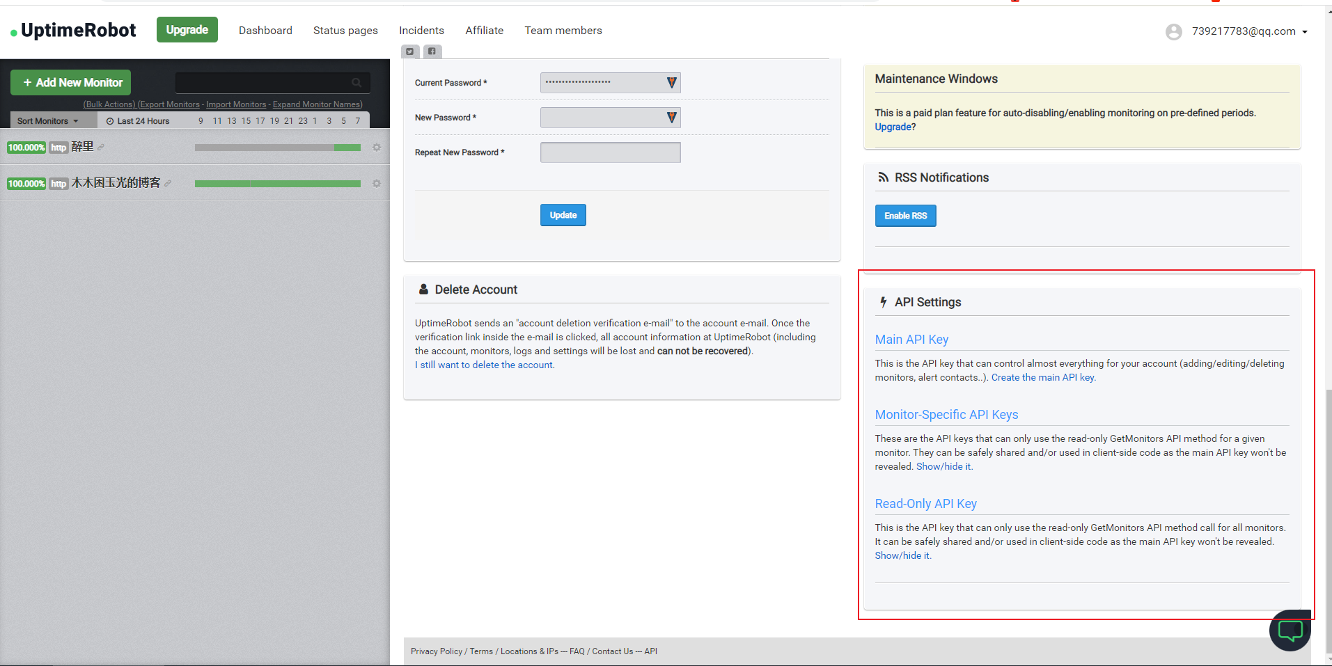1332x666 pixels.
Task: Click the Bulk Actions link
Action: tap(109, 104)
